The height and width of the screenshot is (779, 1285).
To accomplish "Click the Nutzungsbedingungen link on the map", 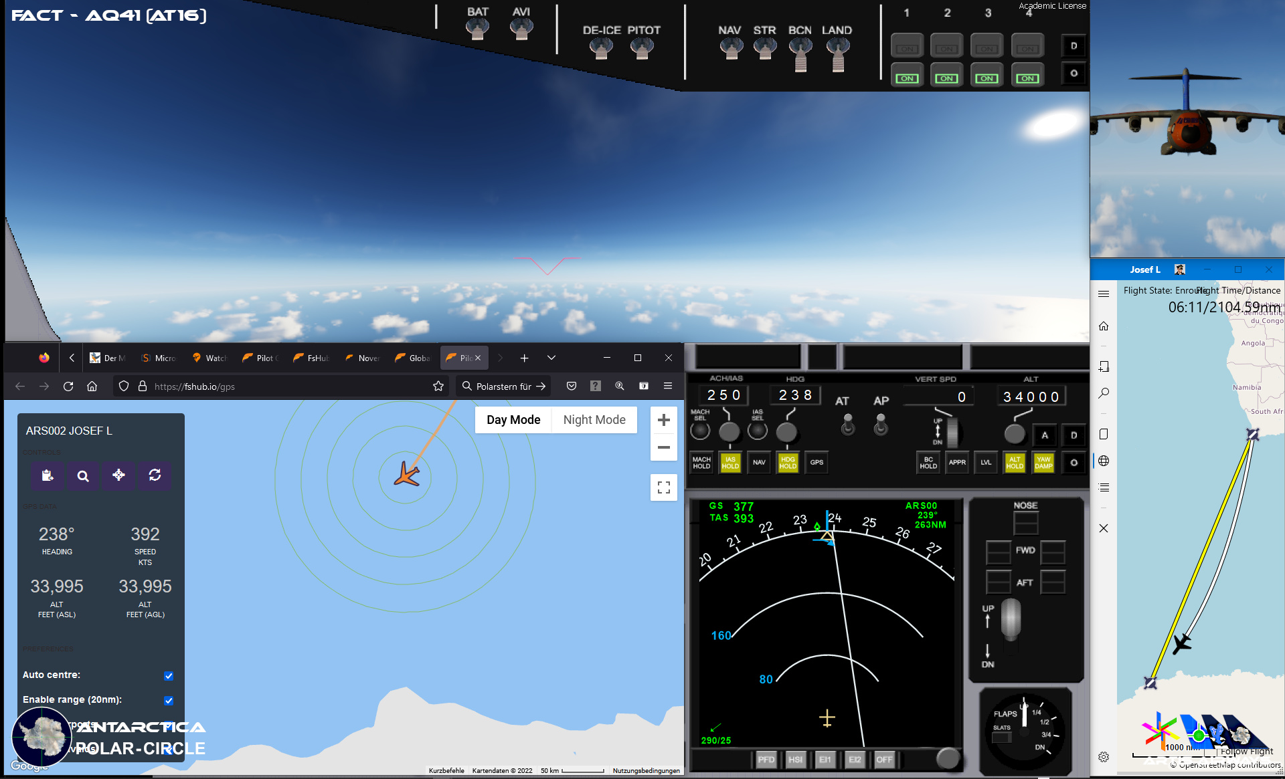I will 646,771.
